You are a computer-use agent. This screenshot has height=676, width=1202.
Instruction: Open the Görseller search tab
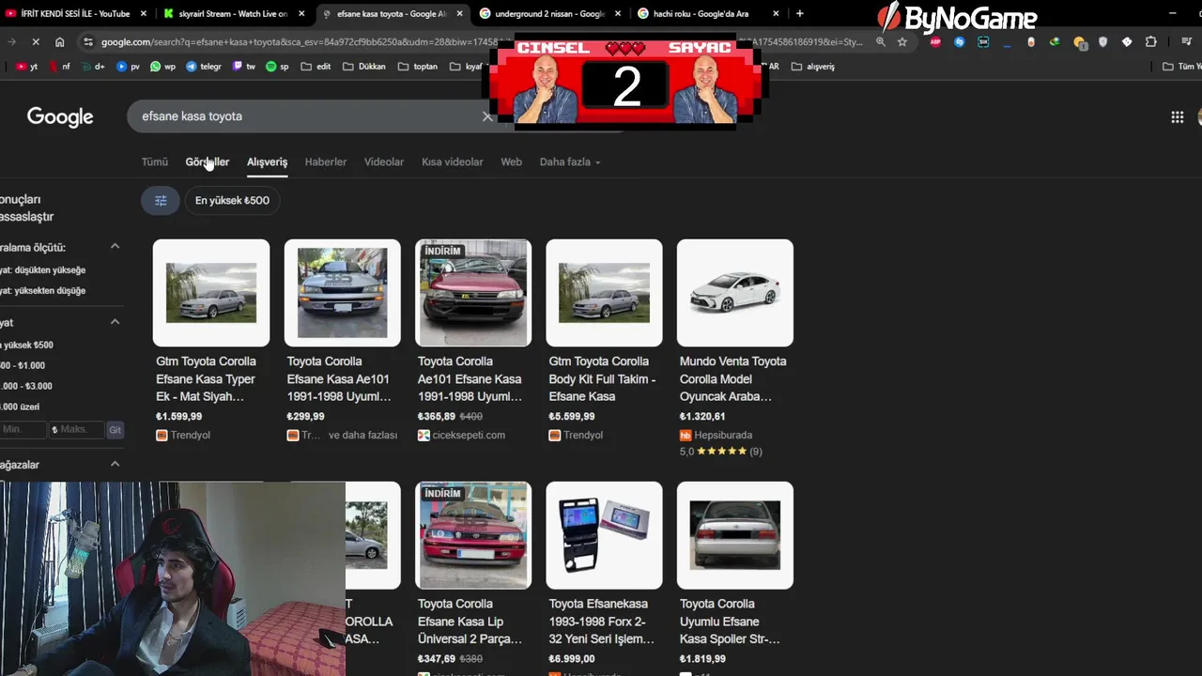(x=208, y=162)
